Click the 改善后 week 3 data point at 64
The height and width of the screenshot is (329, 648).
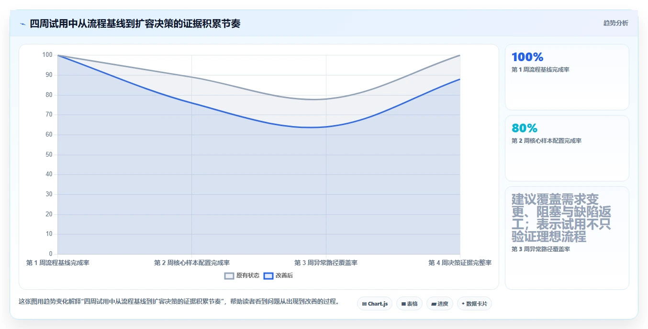pyautogui.click(x=326, y=127)
